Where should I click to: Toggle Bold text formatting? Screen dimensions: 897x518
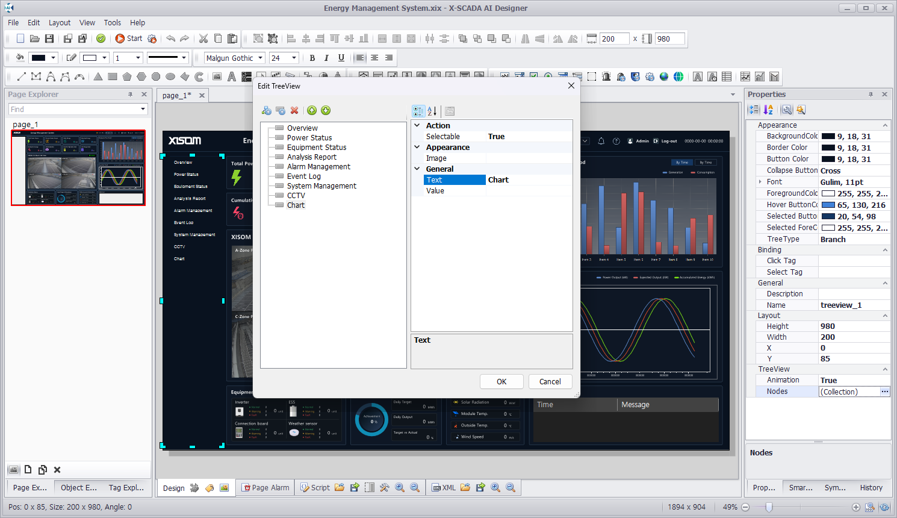pos(312,58)
